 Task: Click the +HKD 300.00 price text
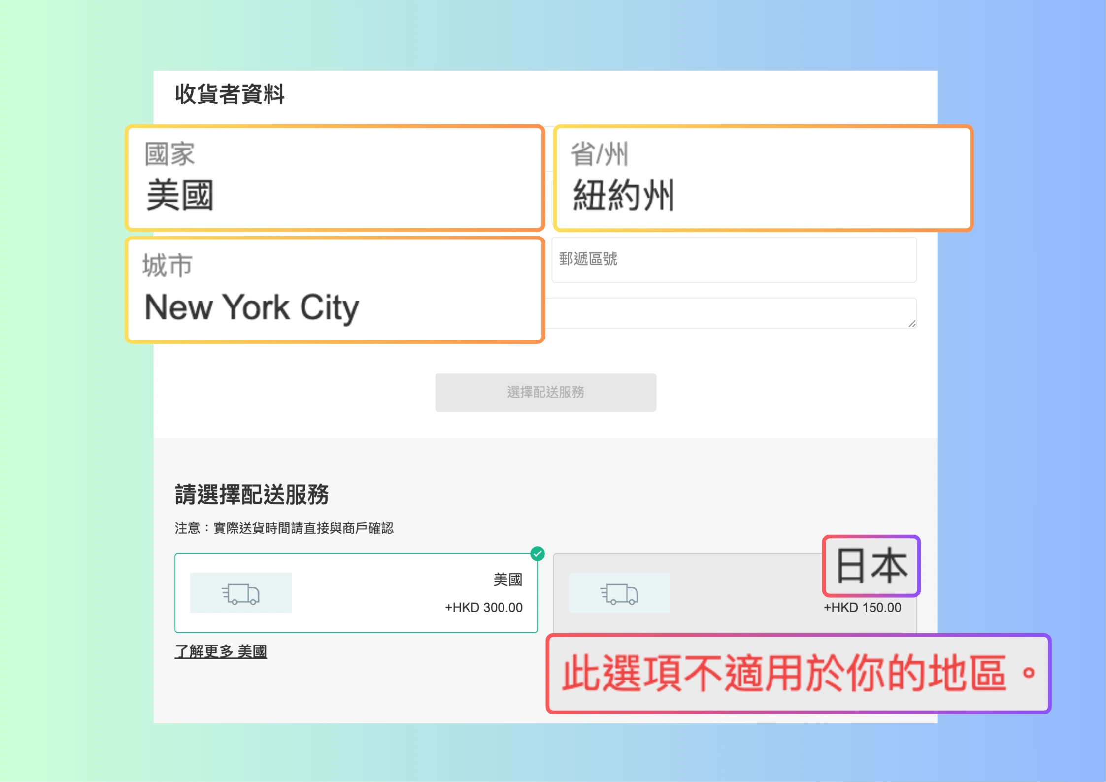click(483, 607)
